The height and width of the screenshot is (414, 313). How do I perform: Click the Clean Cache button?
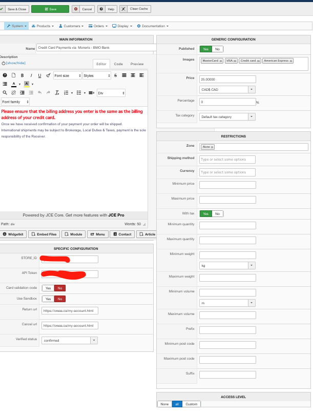tap(135, 9)
